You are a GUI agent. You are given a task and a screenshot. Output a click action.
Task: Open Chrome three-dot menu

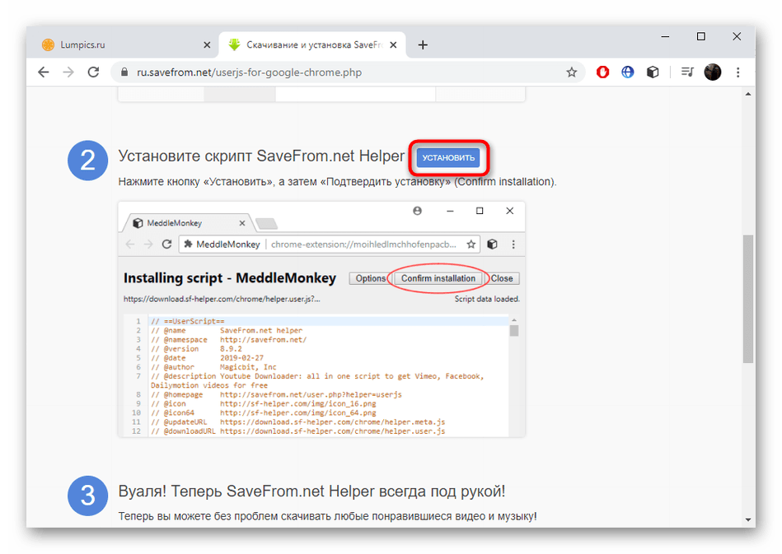(x=738, y=72)
